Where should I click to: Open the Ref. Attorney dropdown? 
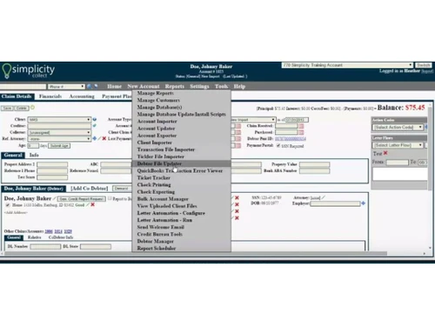tap(59, 139)
